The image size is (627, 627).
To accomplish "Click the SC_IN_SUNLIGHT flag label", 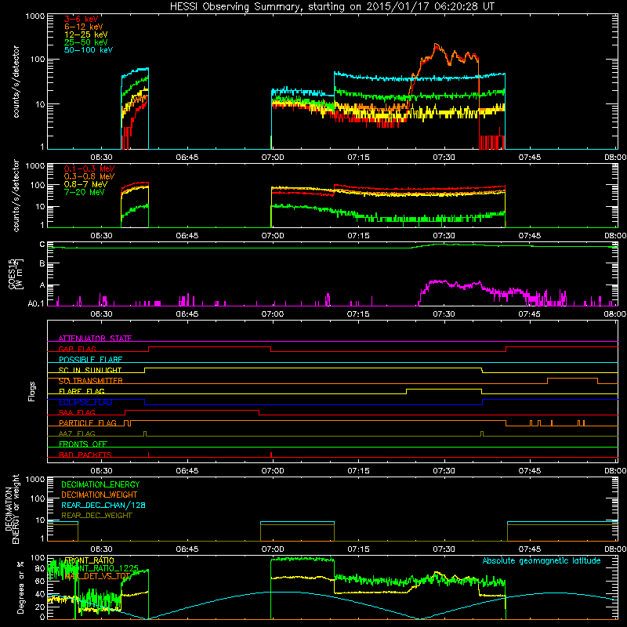I will (90, 370).
